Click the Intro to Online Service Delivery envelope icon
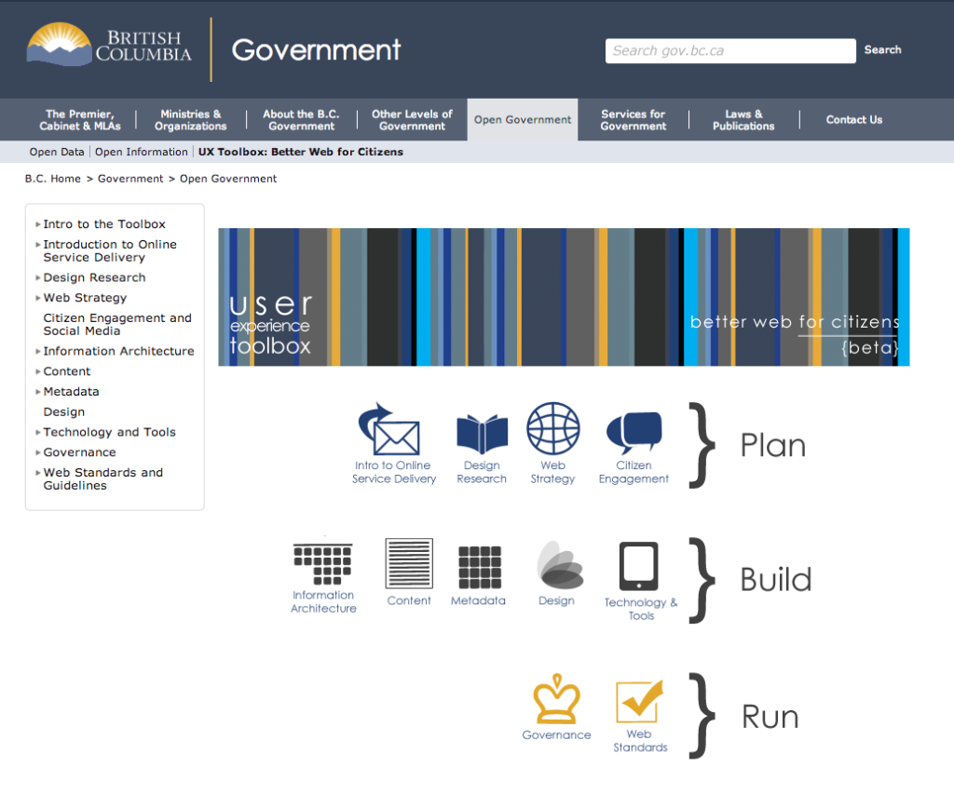954x794 pixels. coord(393,429)
